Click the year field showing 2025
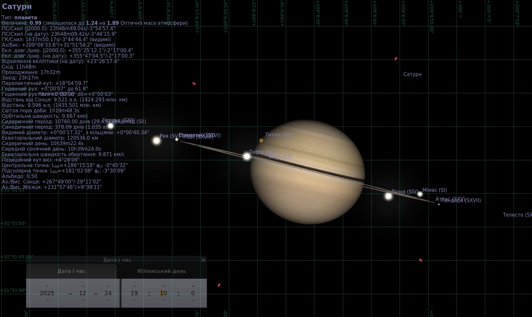The width and height of the screenshot is (532, 317). point(47,293)
